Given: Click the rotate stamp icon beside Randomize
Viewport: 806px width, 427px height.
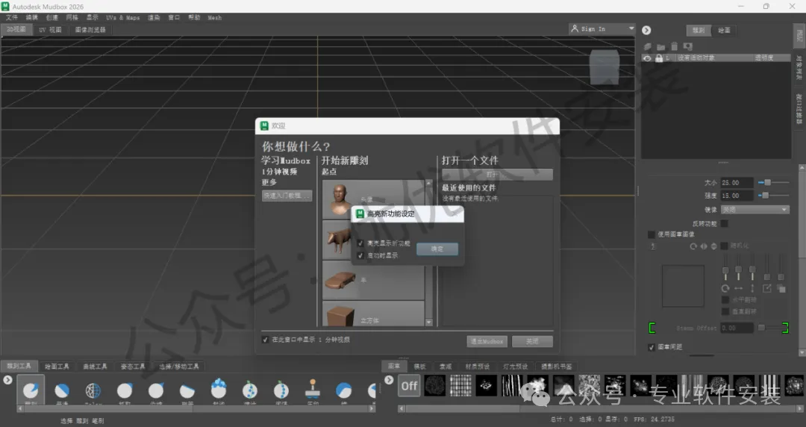Looking at the screenshot, I should [693, 246].
